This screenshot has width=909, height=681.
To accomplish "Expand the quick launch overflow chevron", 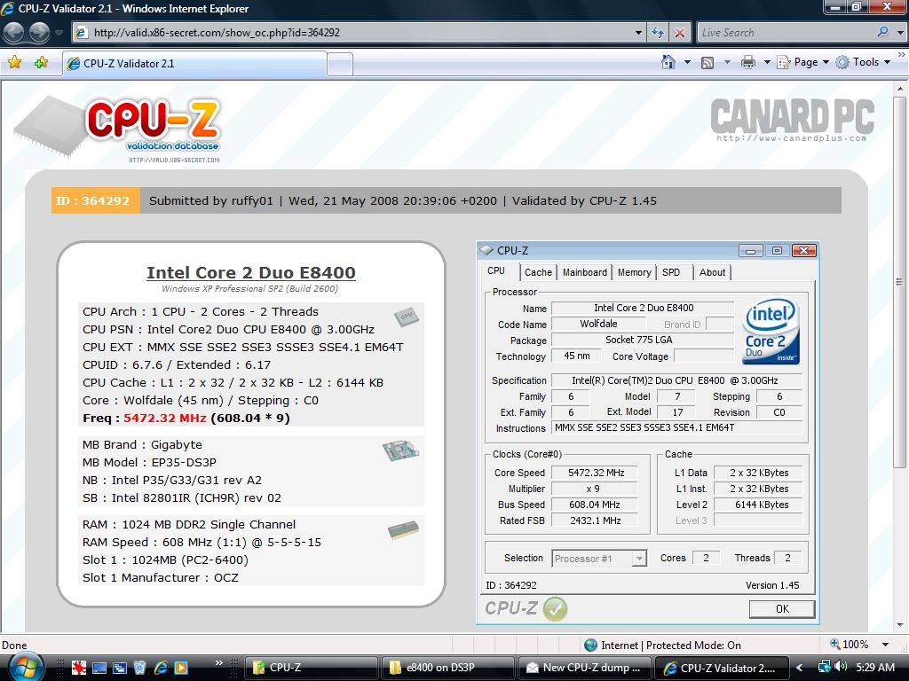I will coord(218,662).
